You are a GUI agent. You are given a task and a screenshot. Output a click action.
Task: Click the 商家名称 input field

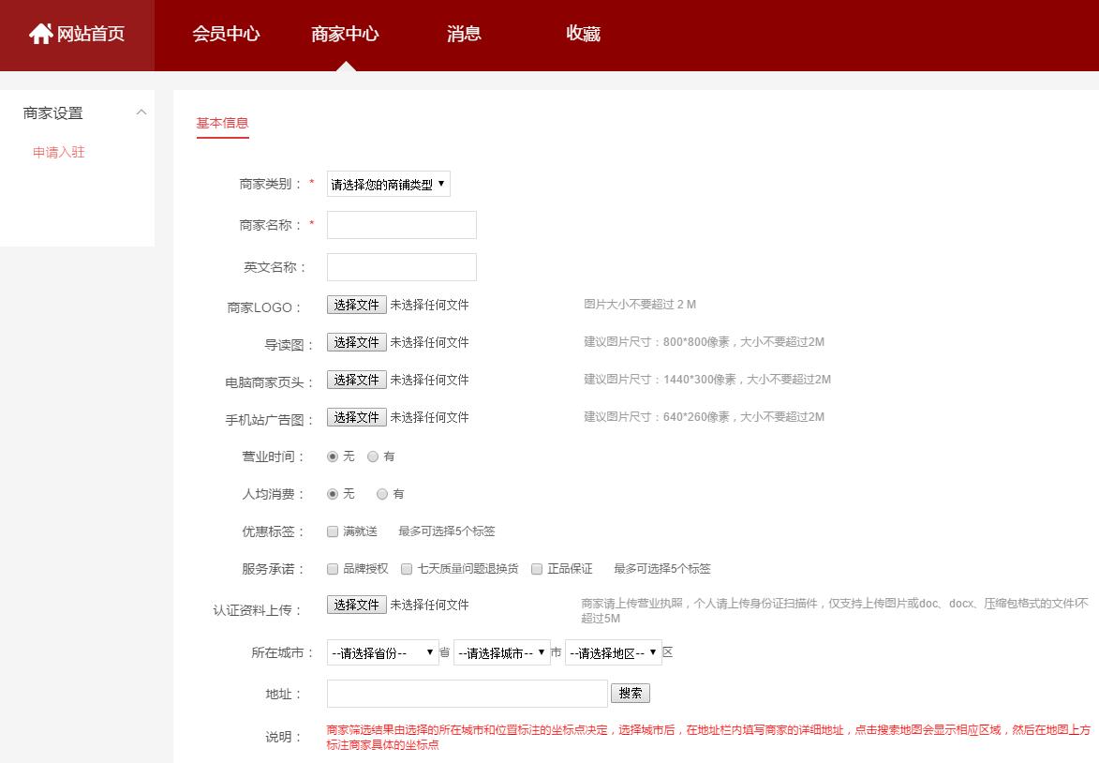[401, 224]
